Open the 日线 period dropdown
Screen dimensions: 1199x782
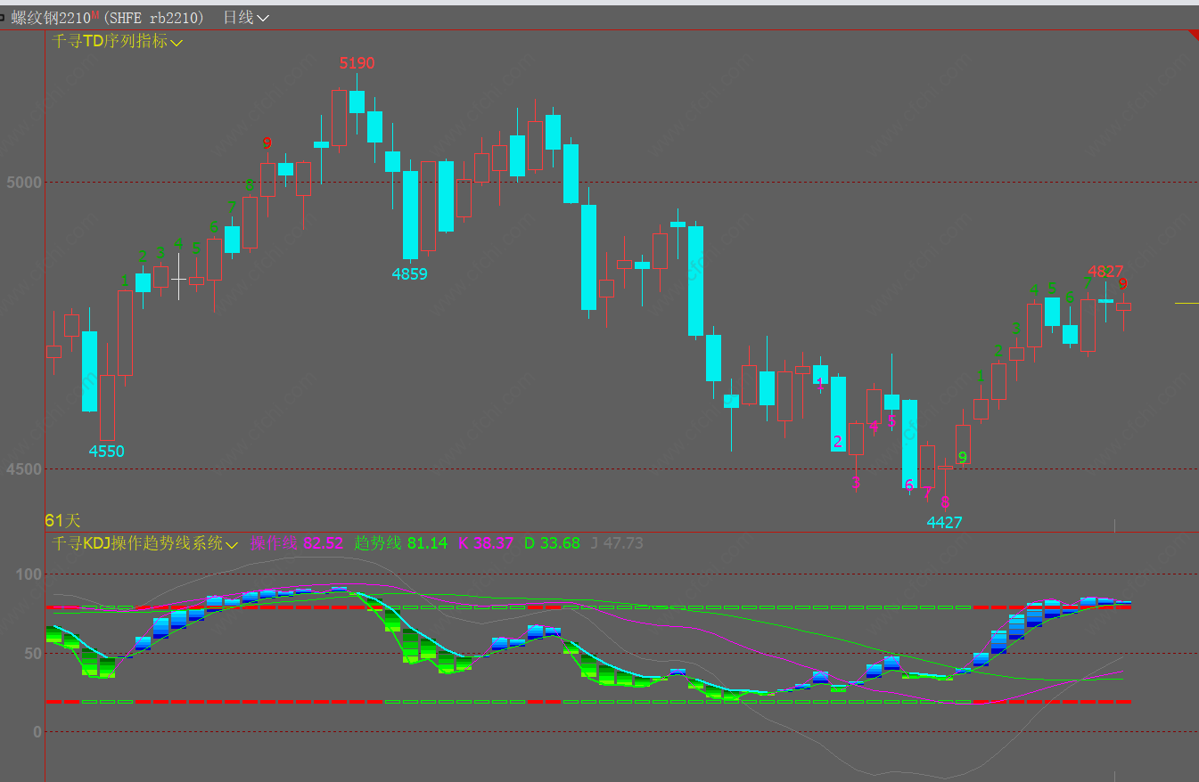(245, 18)
